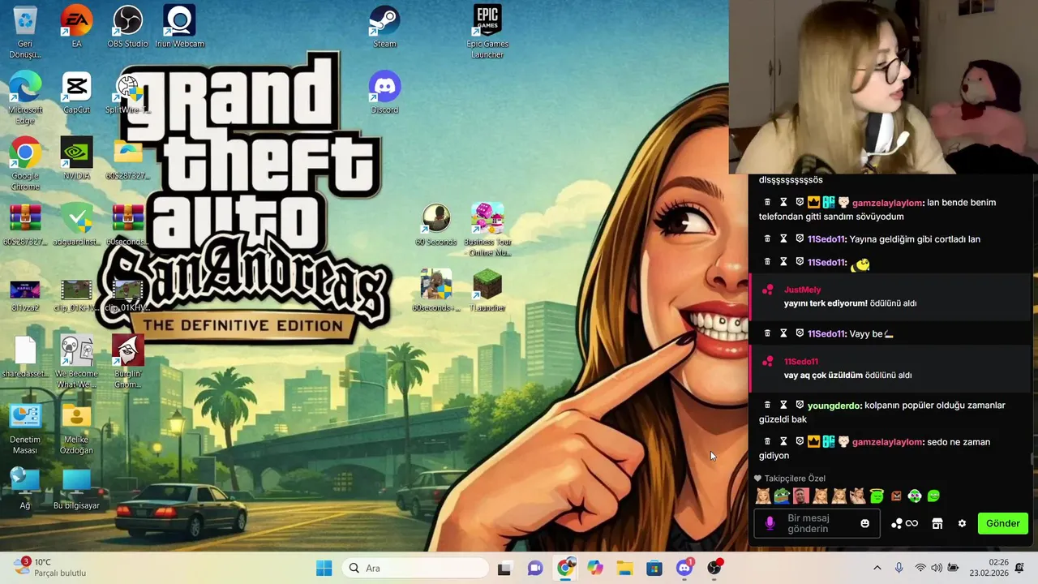This screenshot has width=1038, height=584.
Task: Launch the TLauncher Minecraft shortcut
Action: tap(487, 291)
